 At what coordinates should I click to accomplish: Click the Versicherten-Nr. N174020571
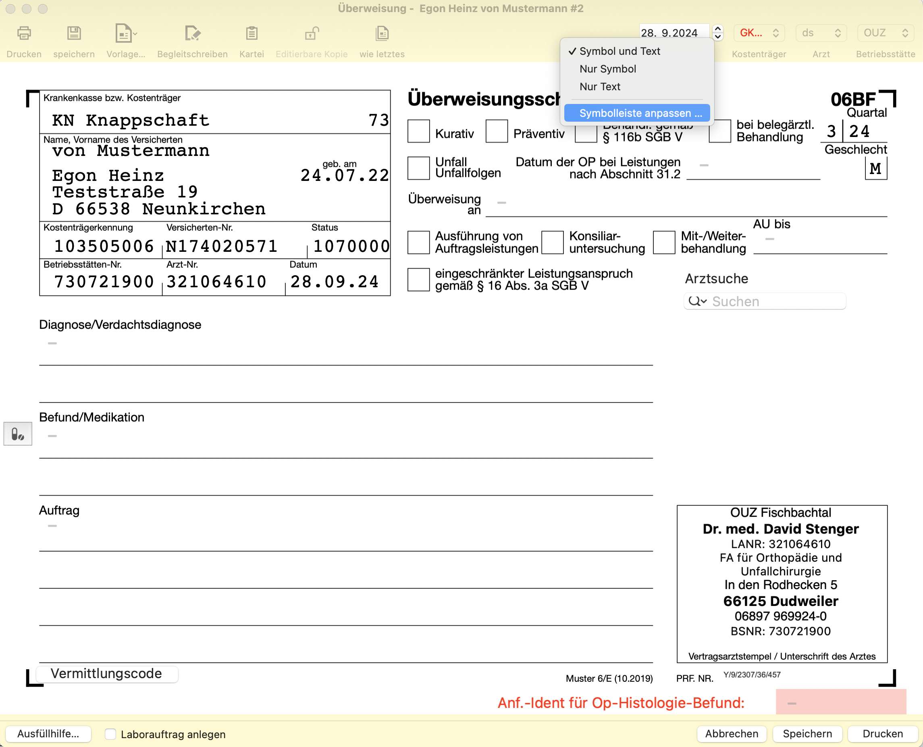pyautogui.click(x=221, y=246)
